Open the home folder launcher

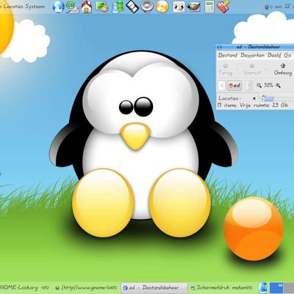pos(87,7)
